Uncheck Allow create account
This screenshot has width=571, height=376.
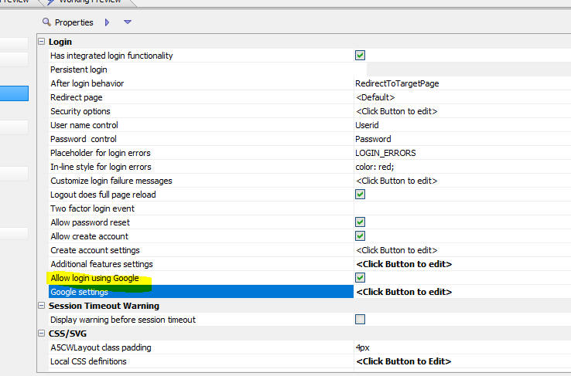[x=360, y=236]
